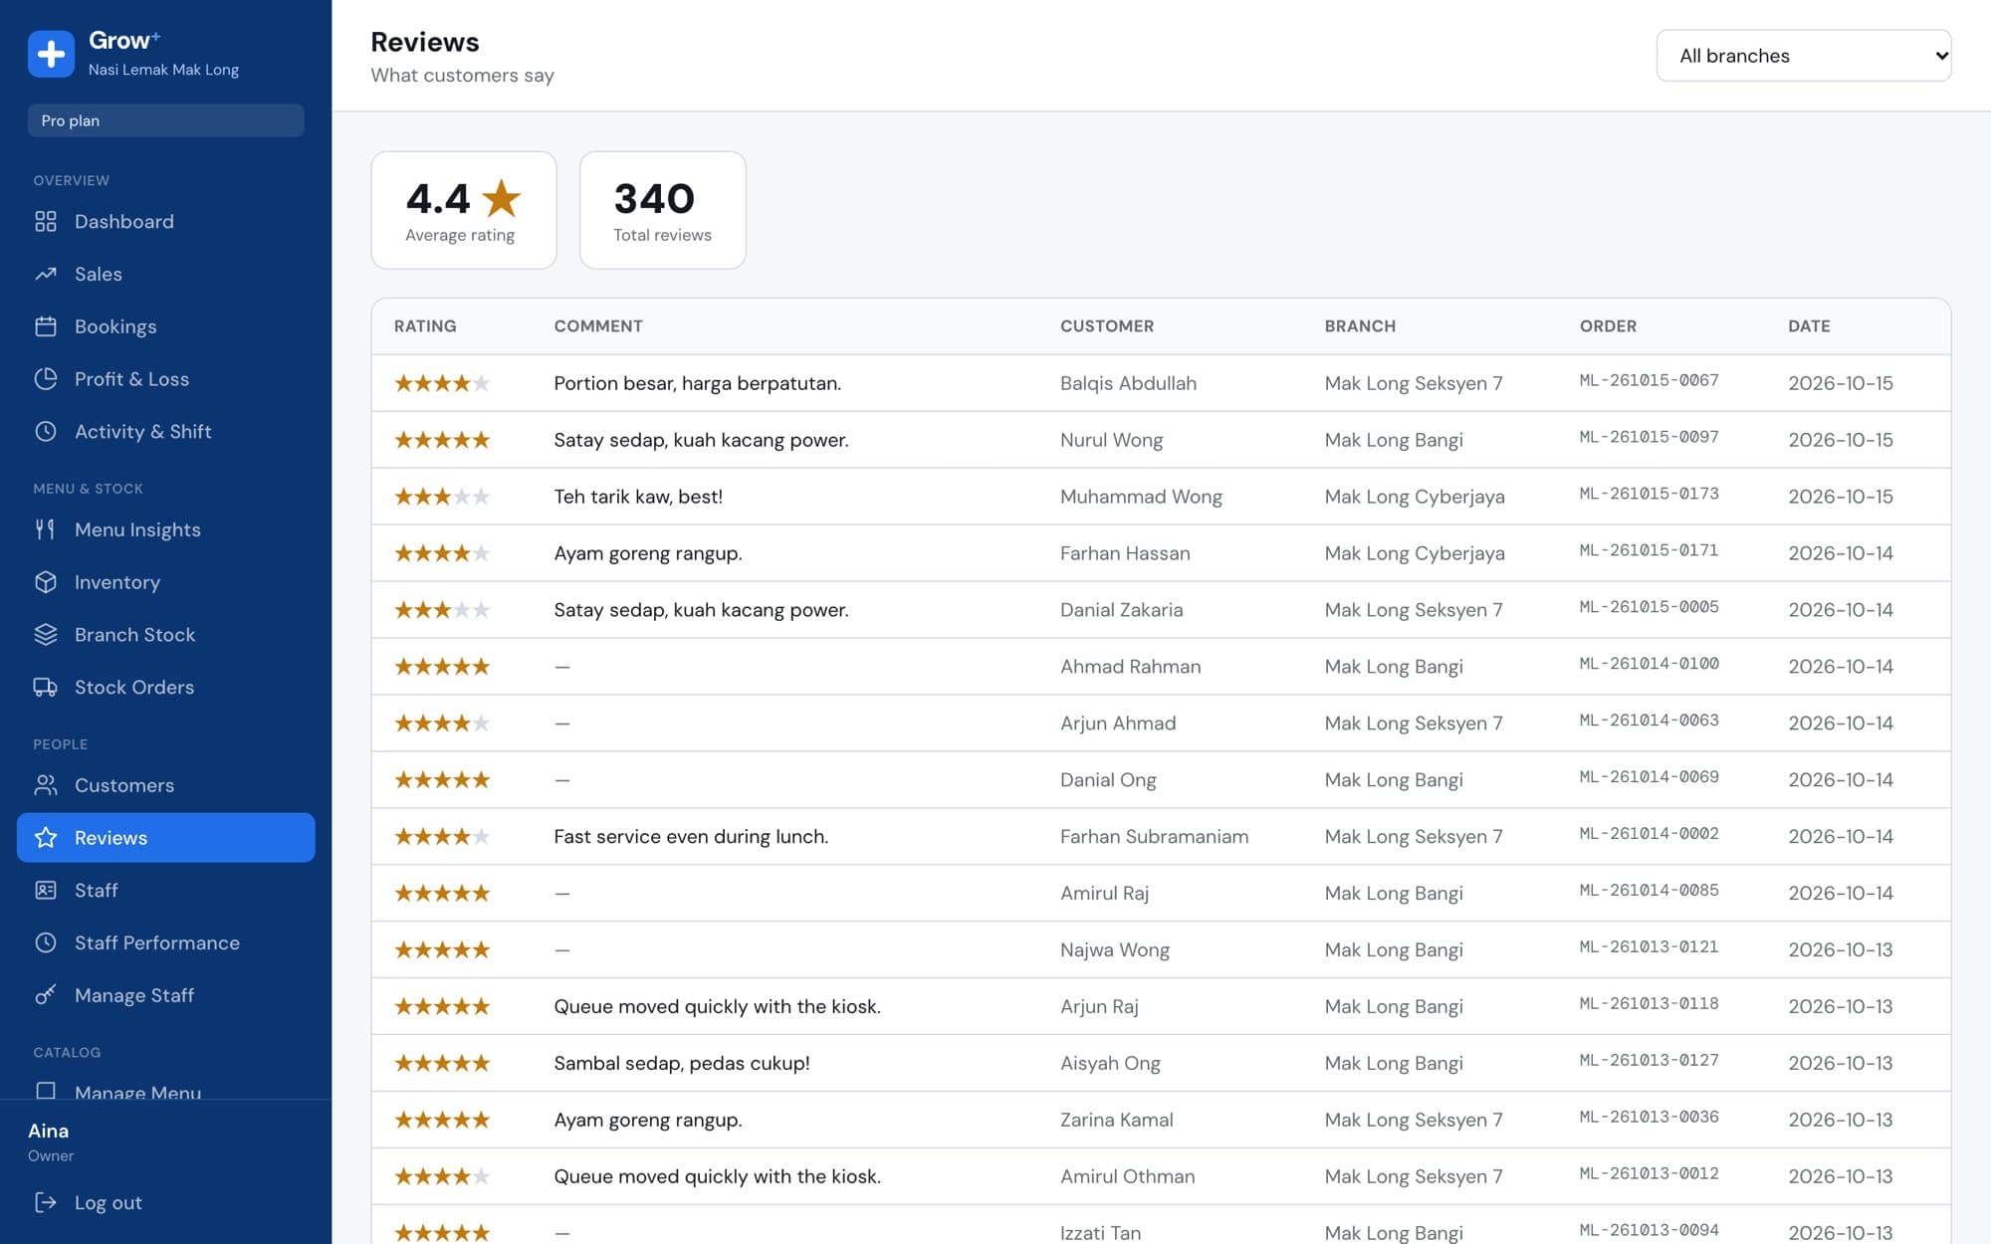Click the Log out arrow icon
1991x1244 pixels.
click(46, 1202)
